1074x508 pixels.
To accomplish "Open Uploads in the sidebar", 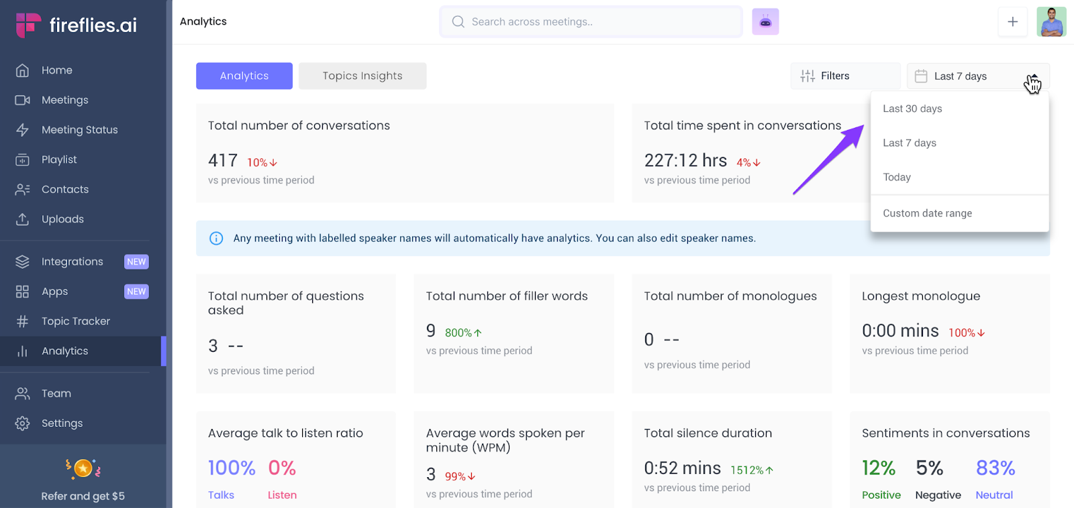I will [x=62, y=219].
